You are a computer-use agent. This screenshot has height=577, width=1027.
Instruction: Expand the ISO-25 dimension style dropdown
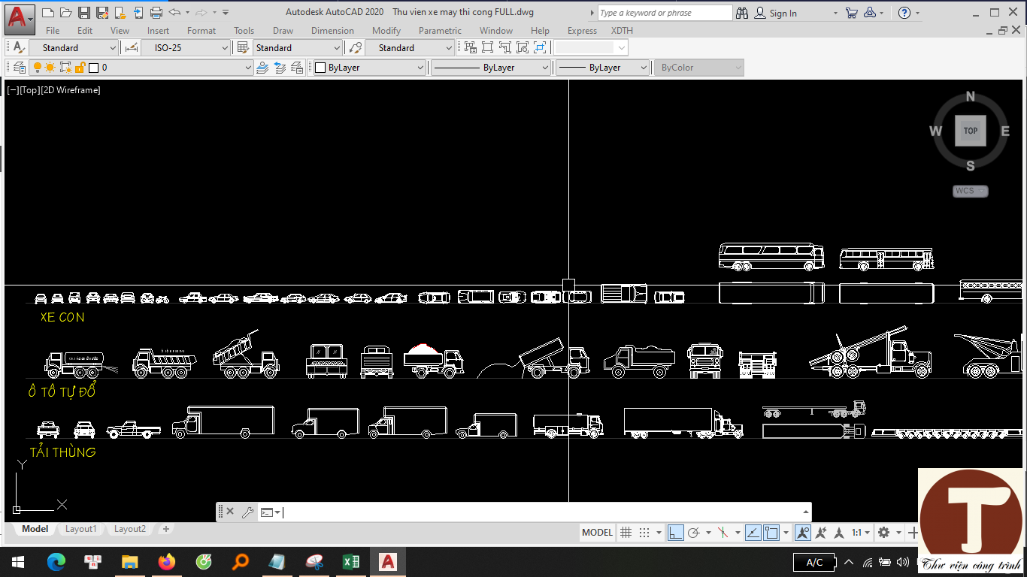coord(224,48)
